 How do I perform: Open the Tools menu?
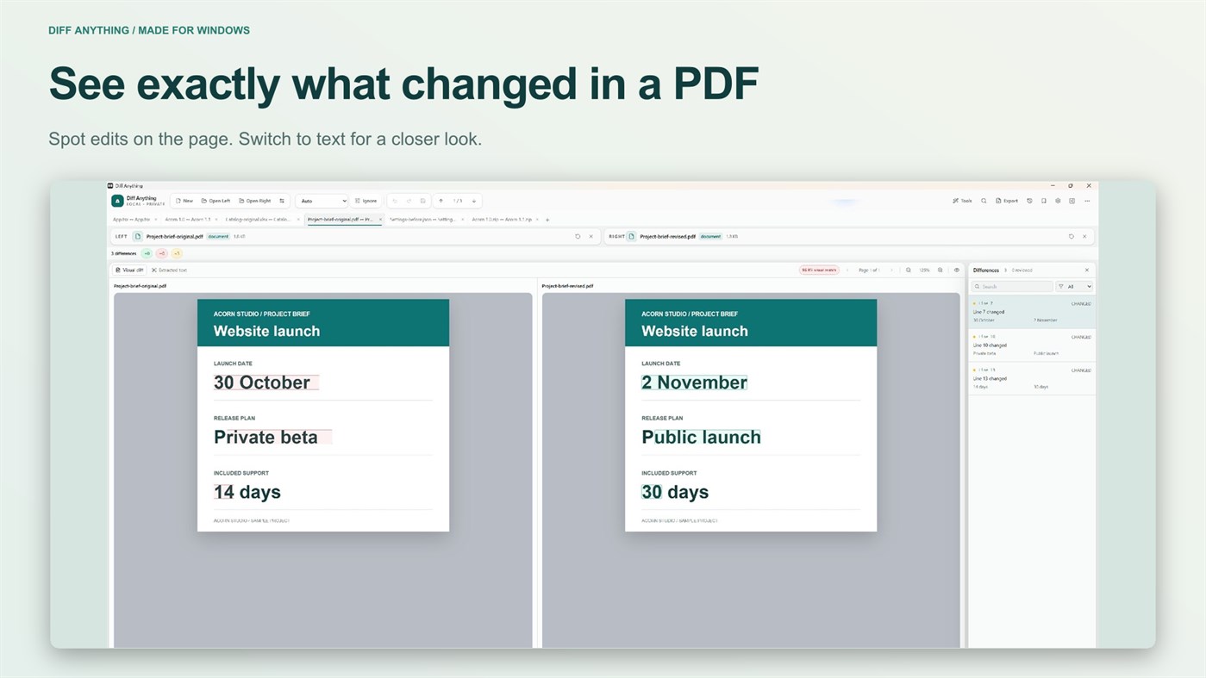pyautogui.click(x=962, y=201)
